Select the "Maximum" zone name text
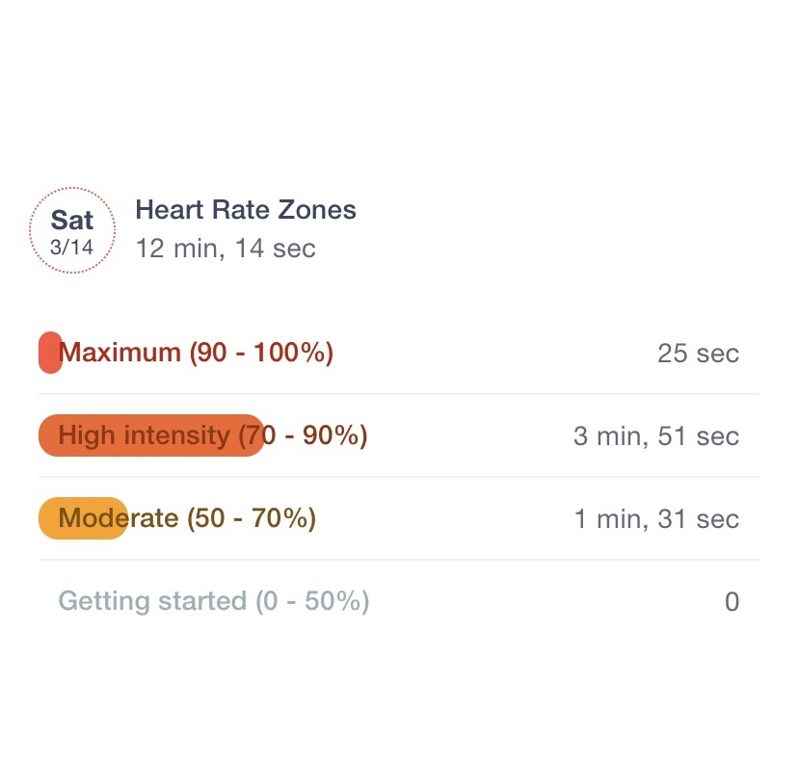This screenshot has height=764, width=798. [x=120, y=353]
